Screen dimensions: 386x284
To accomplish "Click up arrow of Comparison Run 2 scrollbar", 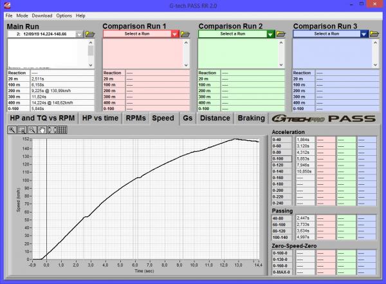I will coord(281,43).
